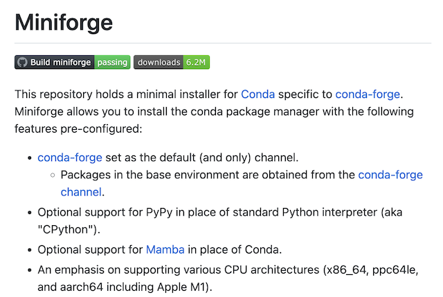Screen dimensions: 443x297
Task: Click the wrapped 'channel' link text
Action: [x=81, y=192]
